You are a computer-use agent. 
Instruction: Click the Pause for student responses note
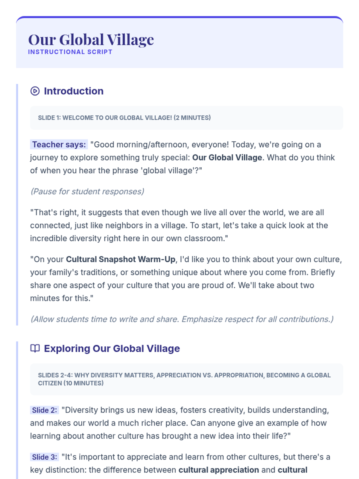[87, 192]
